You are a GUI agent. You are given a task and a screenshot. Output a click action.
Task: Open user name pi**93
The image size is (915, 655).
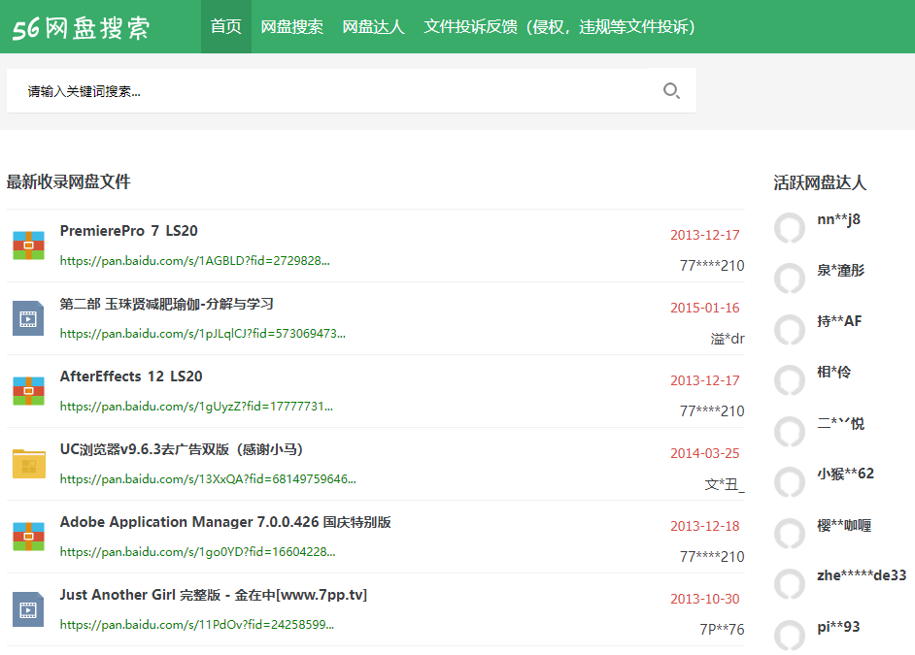click(x=838, y=627)
